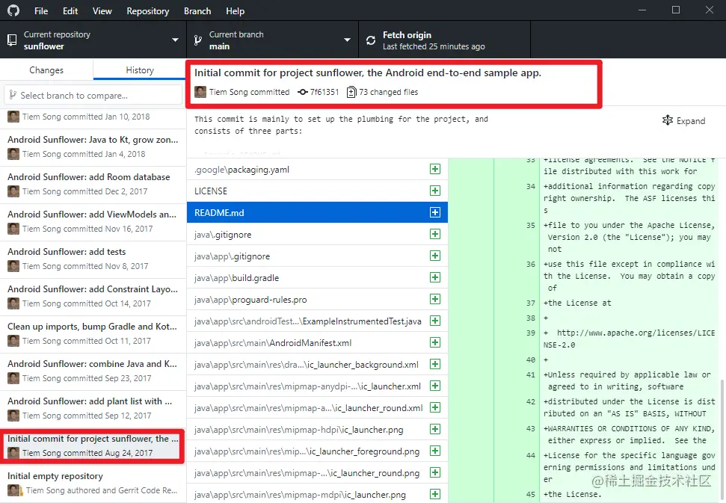Open the Repository menu
726x503 pixels.
(148, 11)
